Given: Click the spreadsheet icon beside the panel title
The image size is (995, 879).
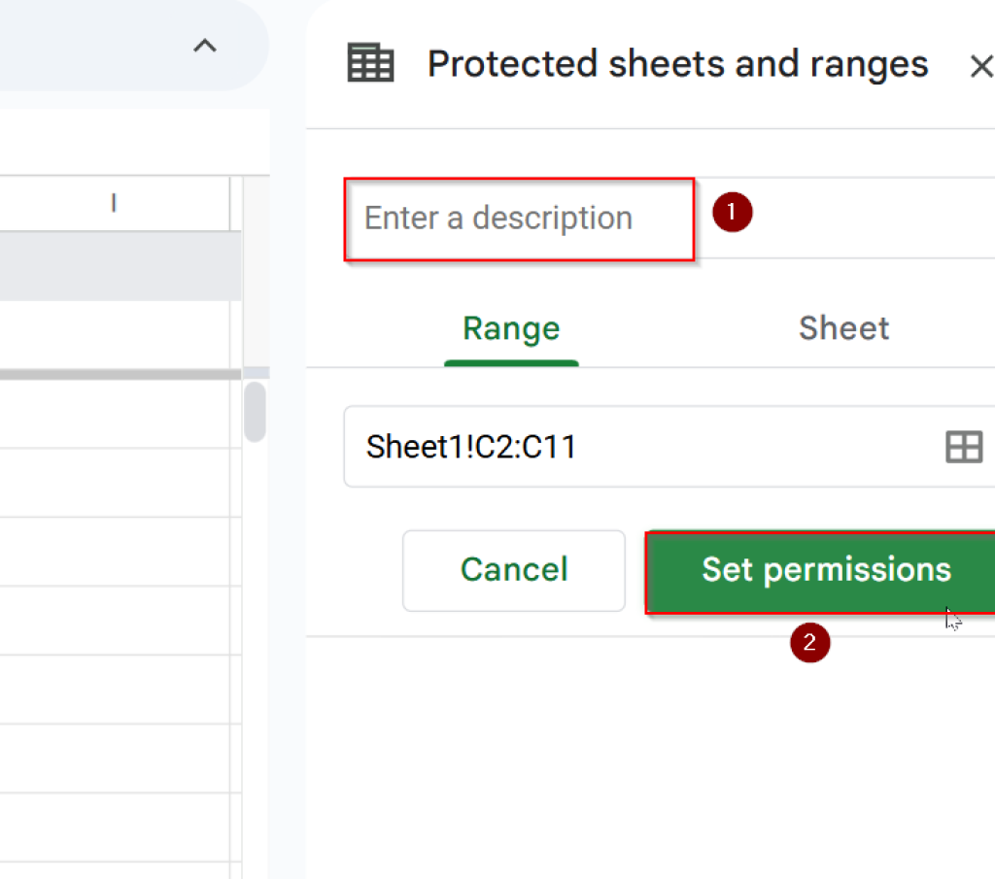Looking at the screenshot, I should click(370, 61).
